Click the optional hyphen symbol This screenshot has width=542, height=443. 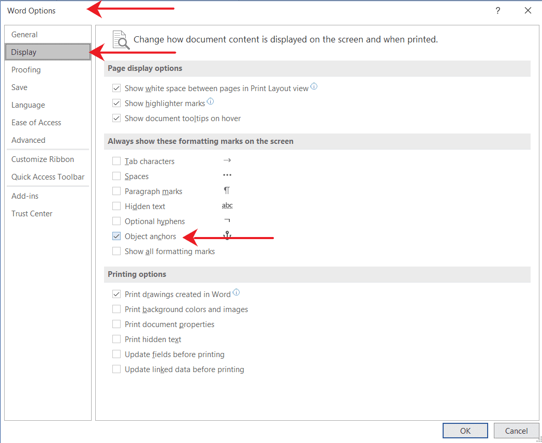(227, 220)
